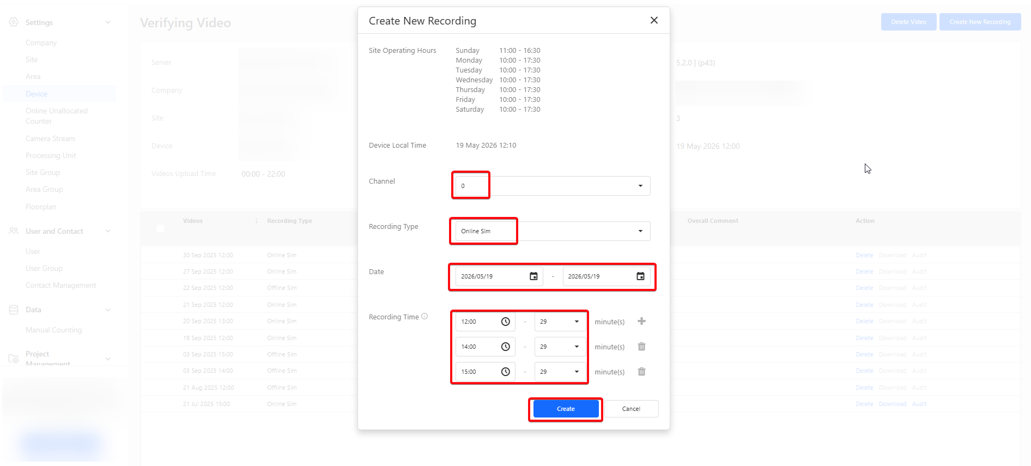This screenshot has width=1031, height=466.
Task: Open clock picker for 12:00 recording time
Action: (505, 322)
